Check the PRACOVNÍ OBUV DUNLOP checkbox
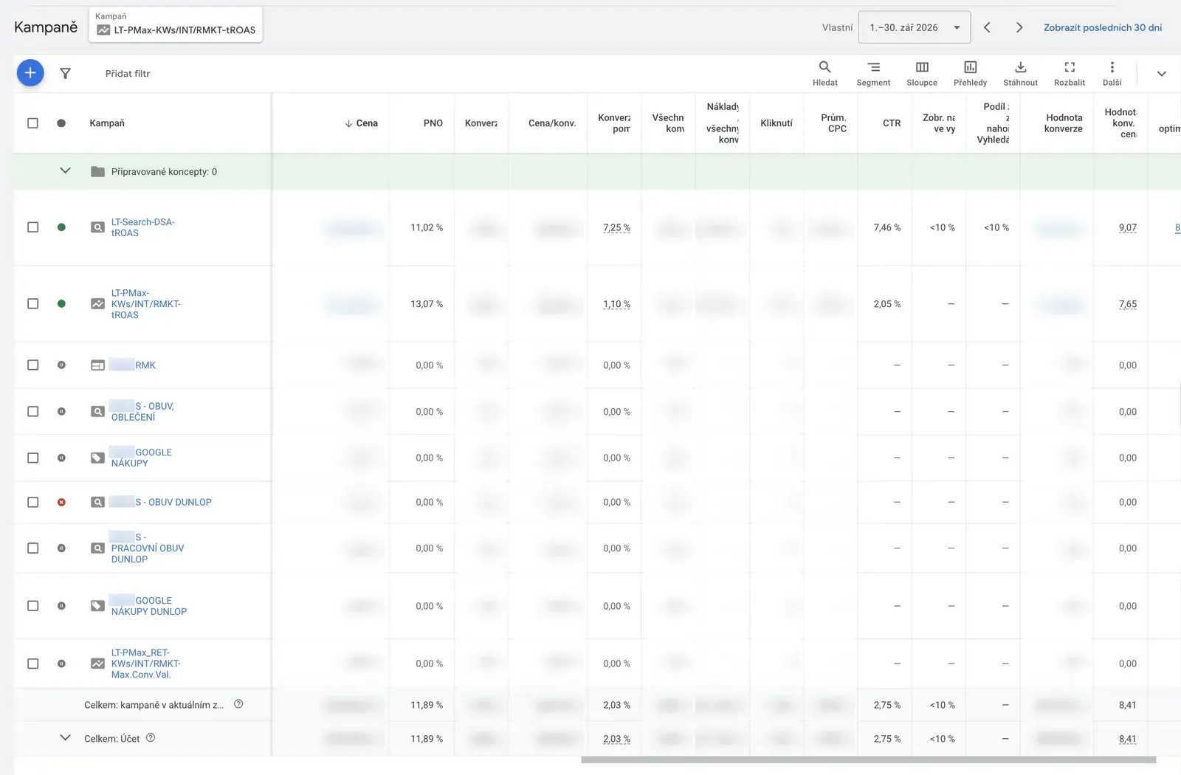Screen dimensions: 1181x775 pyautogui.click(x=32, y=548)
